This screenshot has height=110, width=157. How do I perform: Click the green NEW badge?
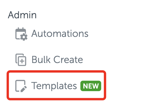point(91,86)
